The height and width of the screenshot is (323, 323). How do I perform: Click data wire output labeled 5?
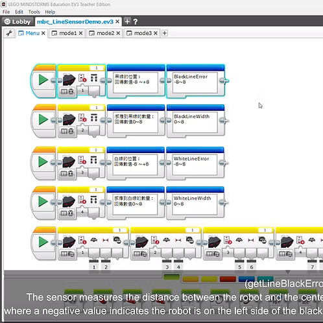[x=239, y=265]
